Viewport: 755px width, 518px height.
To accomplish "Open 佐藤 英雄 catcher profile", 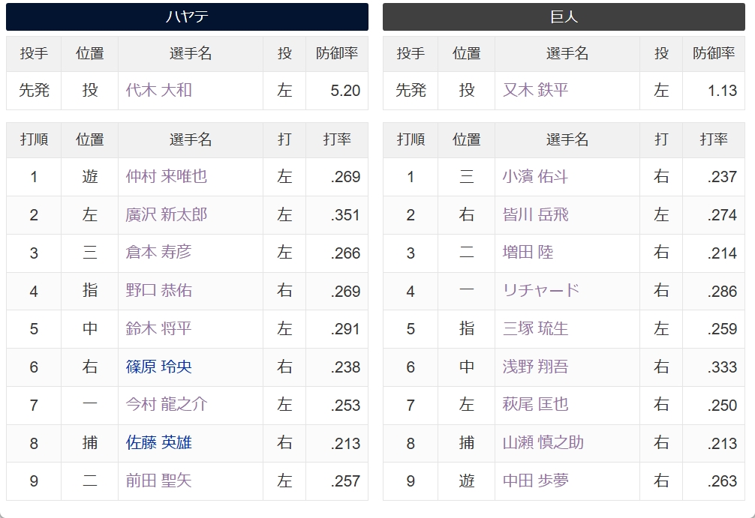I will click(159, 442).
